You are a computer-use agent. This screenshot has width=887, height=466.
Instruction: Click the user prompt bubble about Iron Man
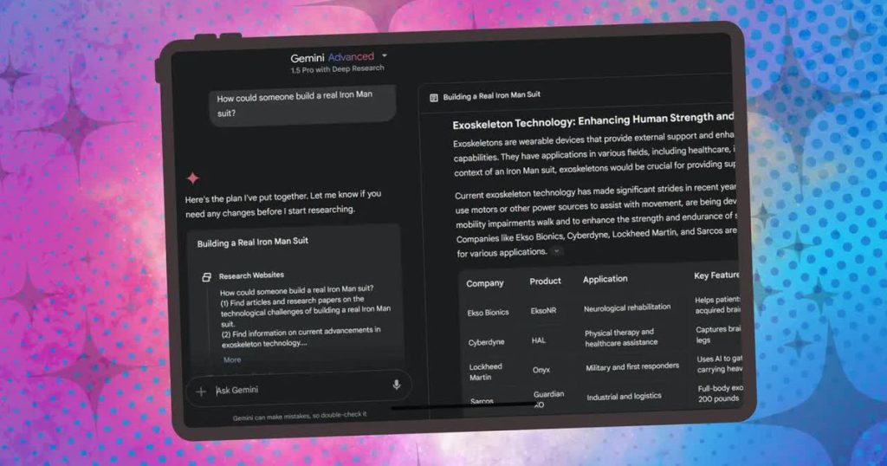302,103
